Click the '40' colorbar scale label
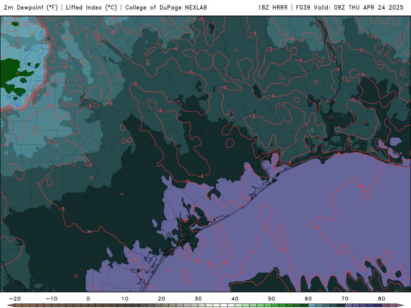The height and width of the screenshot is (308, 411). tap(235, 299)
